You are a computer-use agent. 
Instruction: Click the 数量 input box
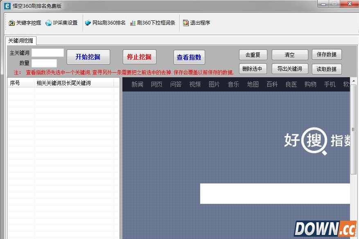[44, 63]
